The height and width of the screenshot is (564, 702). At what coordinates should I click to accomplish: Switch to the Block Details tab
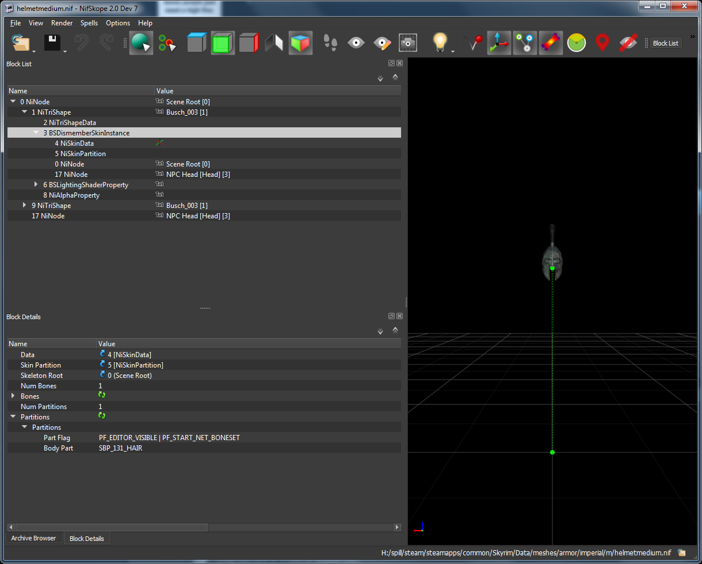(x=87, y=539)
